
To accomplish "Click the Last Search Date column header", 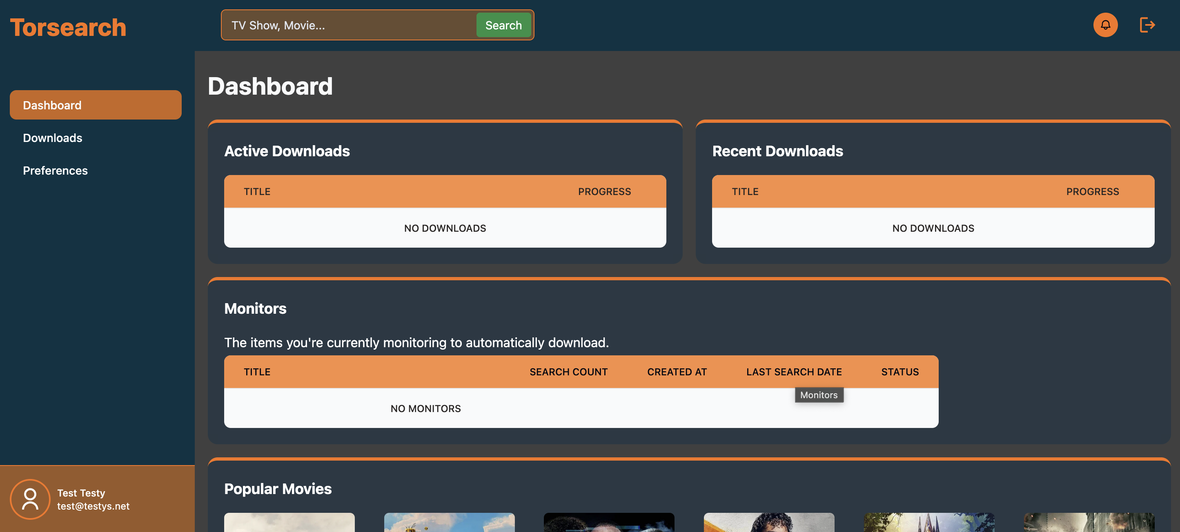I will (x=793, y=372).
